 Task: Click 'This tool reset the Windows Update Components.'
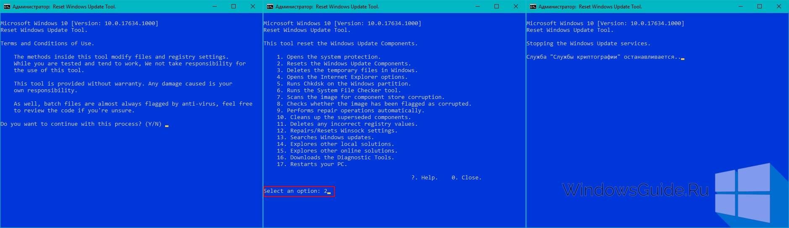point(340,44)
